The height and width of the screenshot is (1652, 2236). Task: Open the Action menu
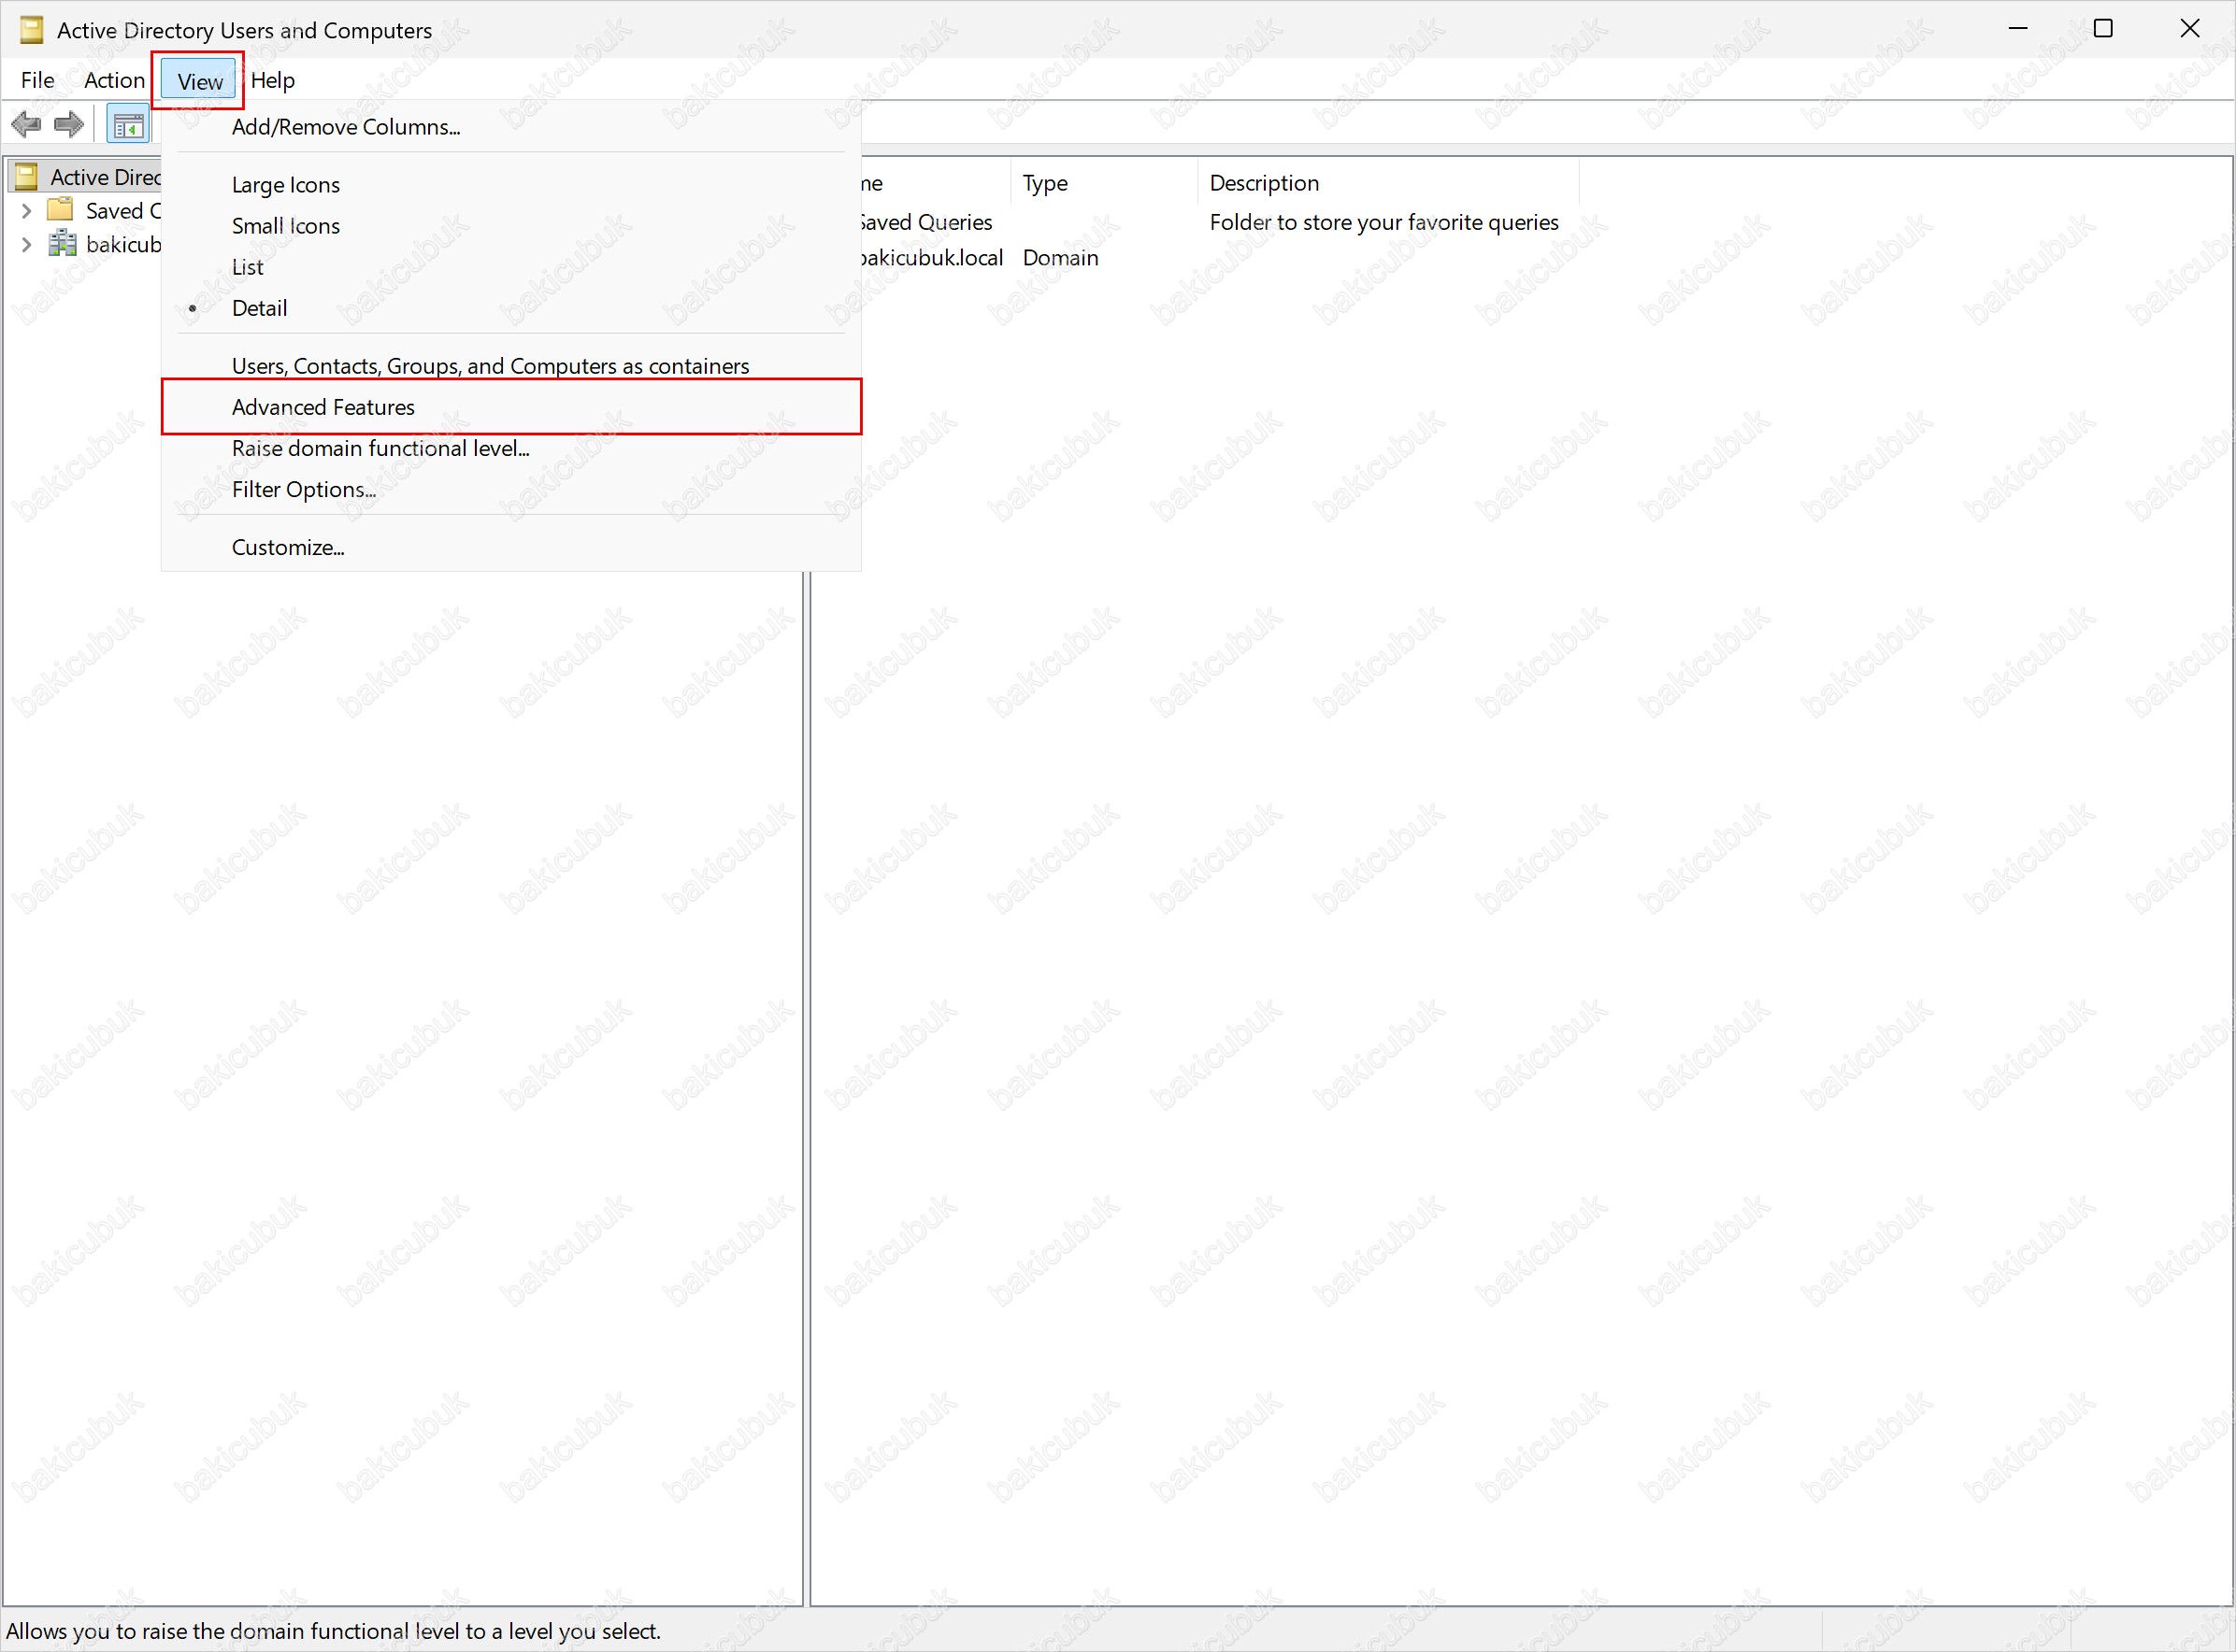tap(114, 80)
